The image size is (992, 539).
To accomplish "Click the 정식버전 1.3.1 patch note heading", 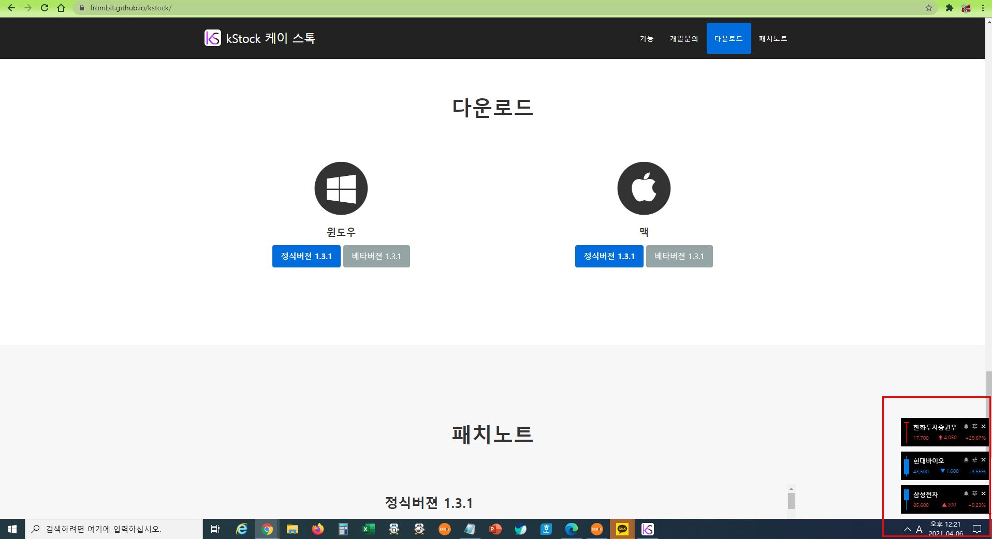I will [429, 503].
